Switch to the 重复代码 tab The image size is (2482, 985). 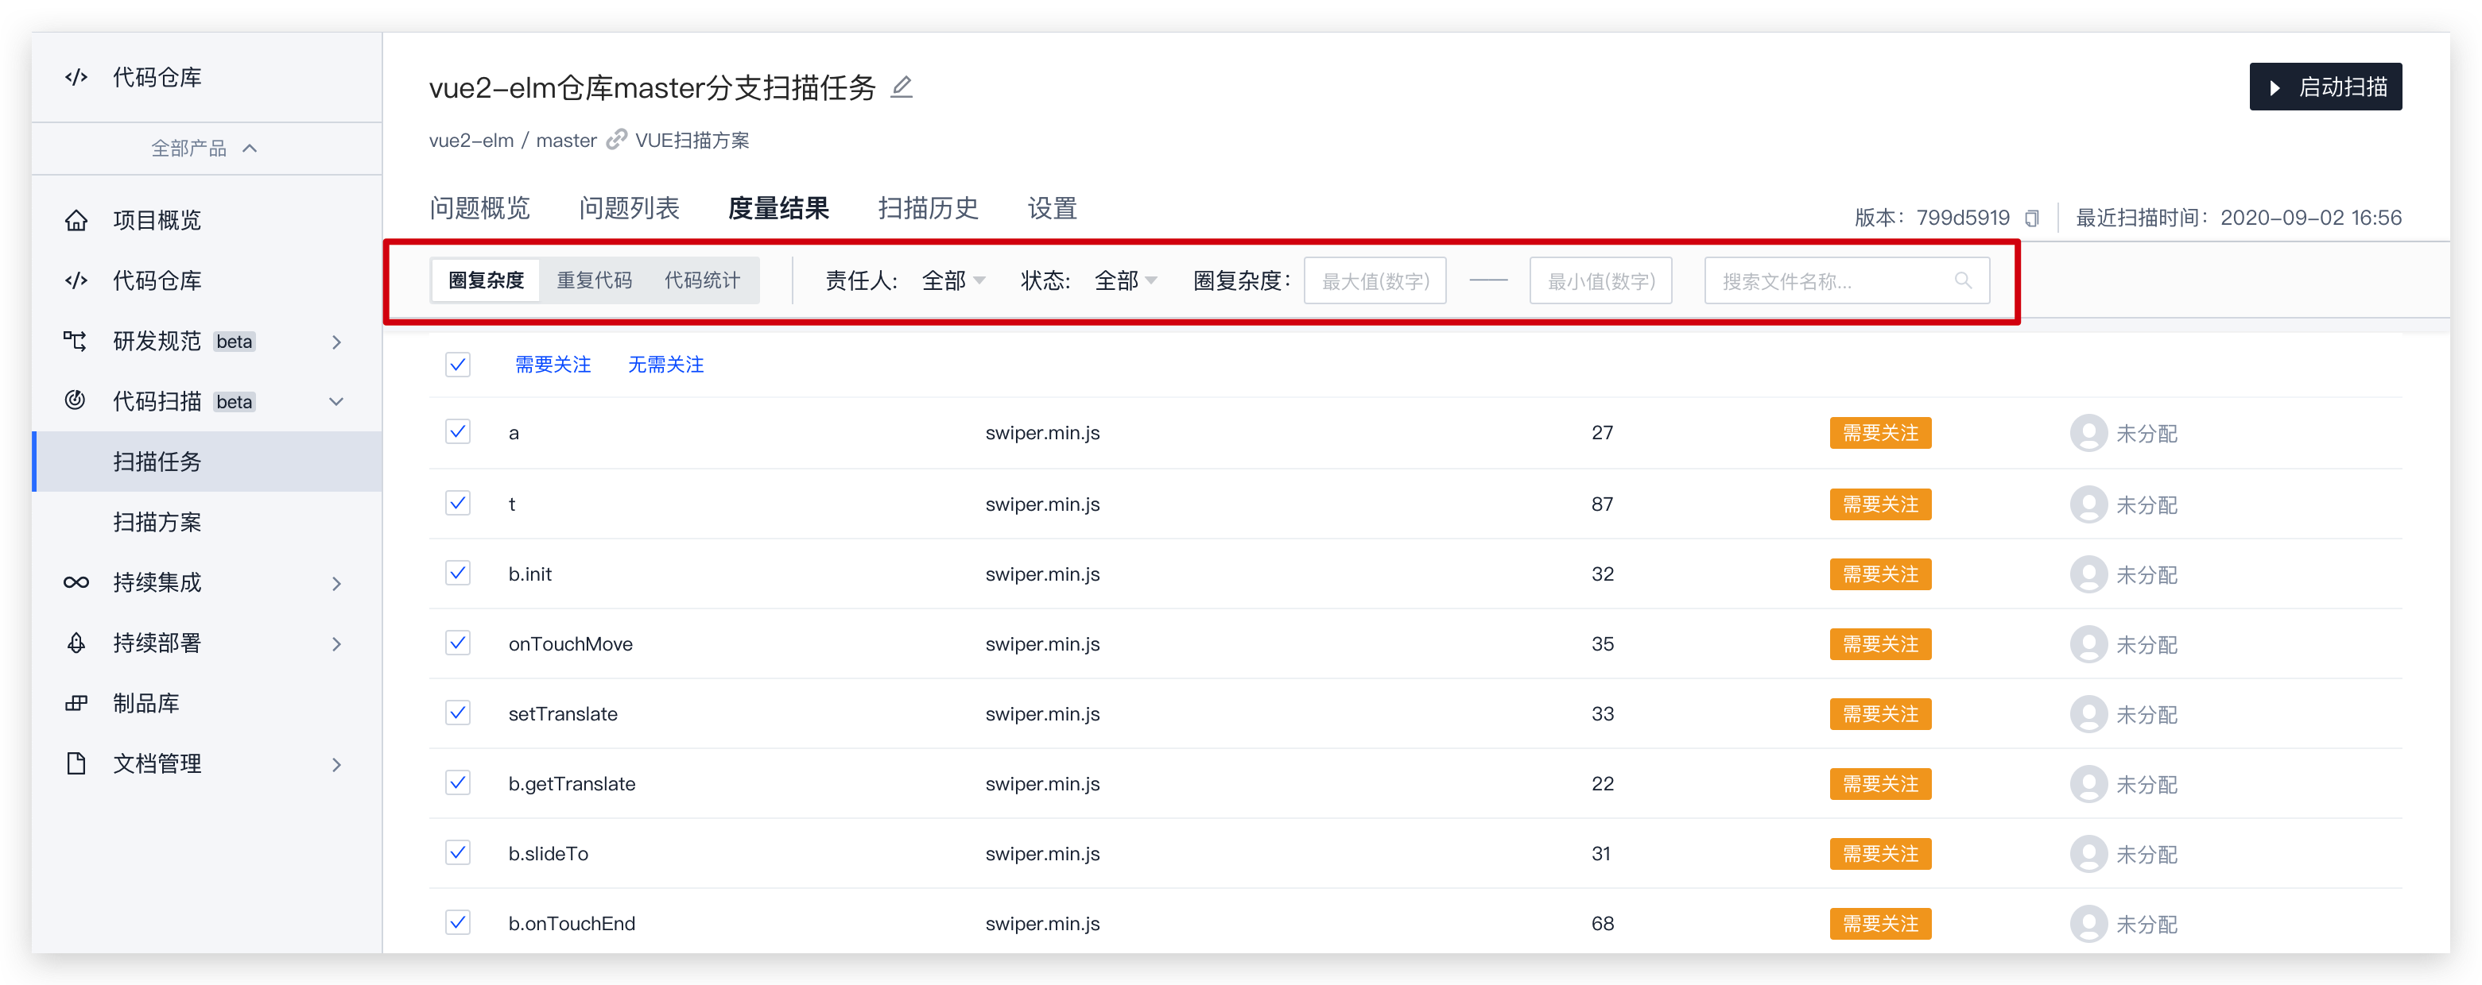[594, 280]
